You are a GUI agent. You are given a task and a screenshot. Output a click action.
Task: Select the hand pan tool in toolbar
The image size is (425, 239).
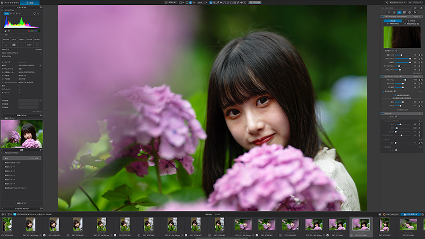pyautogui.click(x=211, y=3)
